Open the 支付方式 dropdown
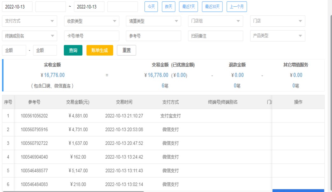332x192 pixels. pos(30,21)
